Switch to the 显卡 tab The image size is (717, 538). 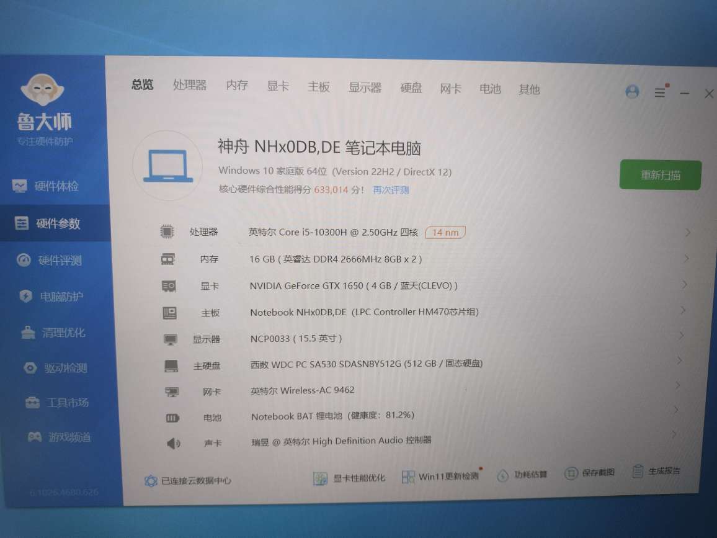point(278,86)
